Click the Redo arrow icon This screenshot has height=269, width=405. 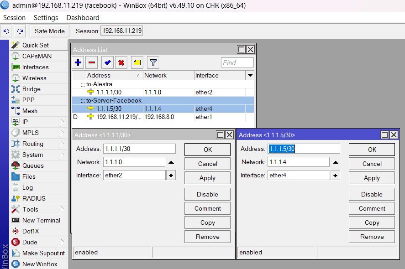[x=20, y=31]
